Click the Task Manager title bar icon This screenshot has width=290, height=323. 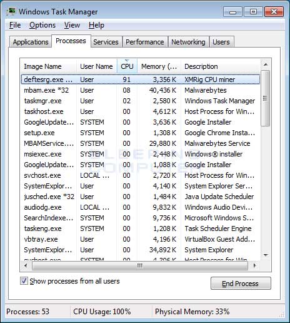click(11, 12)
